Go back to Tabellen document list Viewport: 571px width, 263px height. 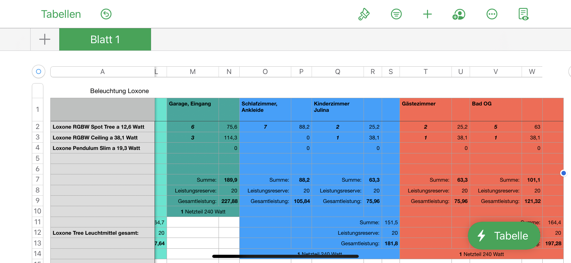coord(61,14)
